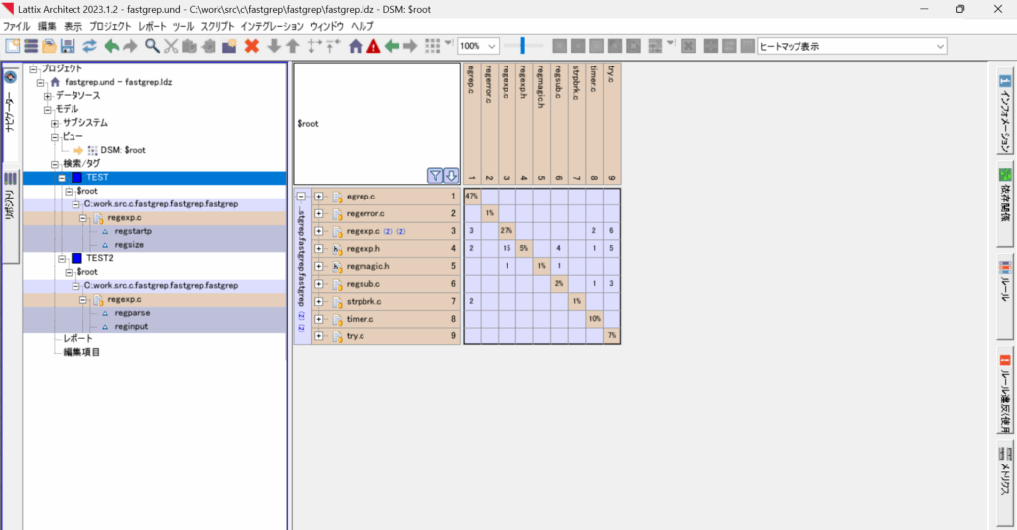The height and width of the screenshot is (530, 1017).
Task: Open the ヒートマップ表示 dropdown
Action: pyautogui.click(x=940, y=46)
